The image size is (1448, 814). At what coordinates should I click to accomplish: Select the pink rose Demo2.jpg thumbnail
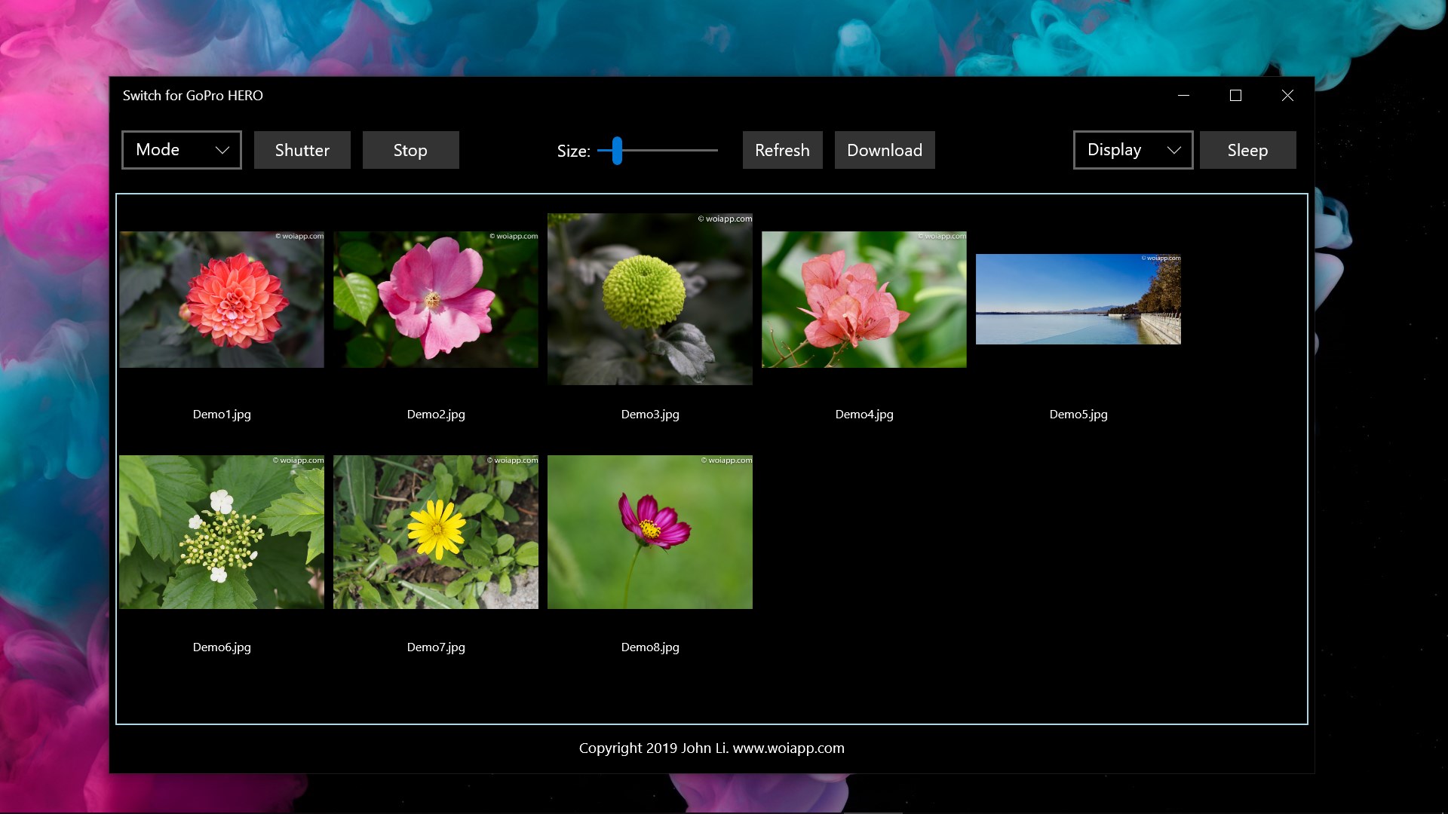click(x=436, y=300)
